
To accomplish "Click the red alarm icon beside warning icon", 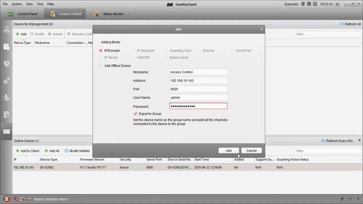I will (16, 199).
